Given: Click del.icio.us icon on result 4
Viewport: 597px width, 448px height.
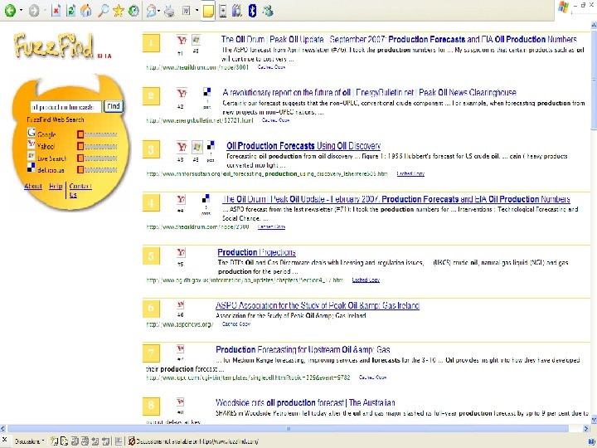Looking at the screenshot, I should click(206, 198).
